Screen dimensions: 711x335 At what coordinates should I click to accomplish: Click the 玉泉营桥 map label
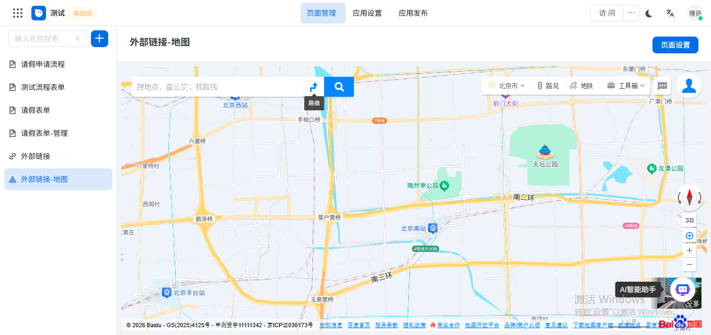(x=322, y=299)
